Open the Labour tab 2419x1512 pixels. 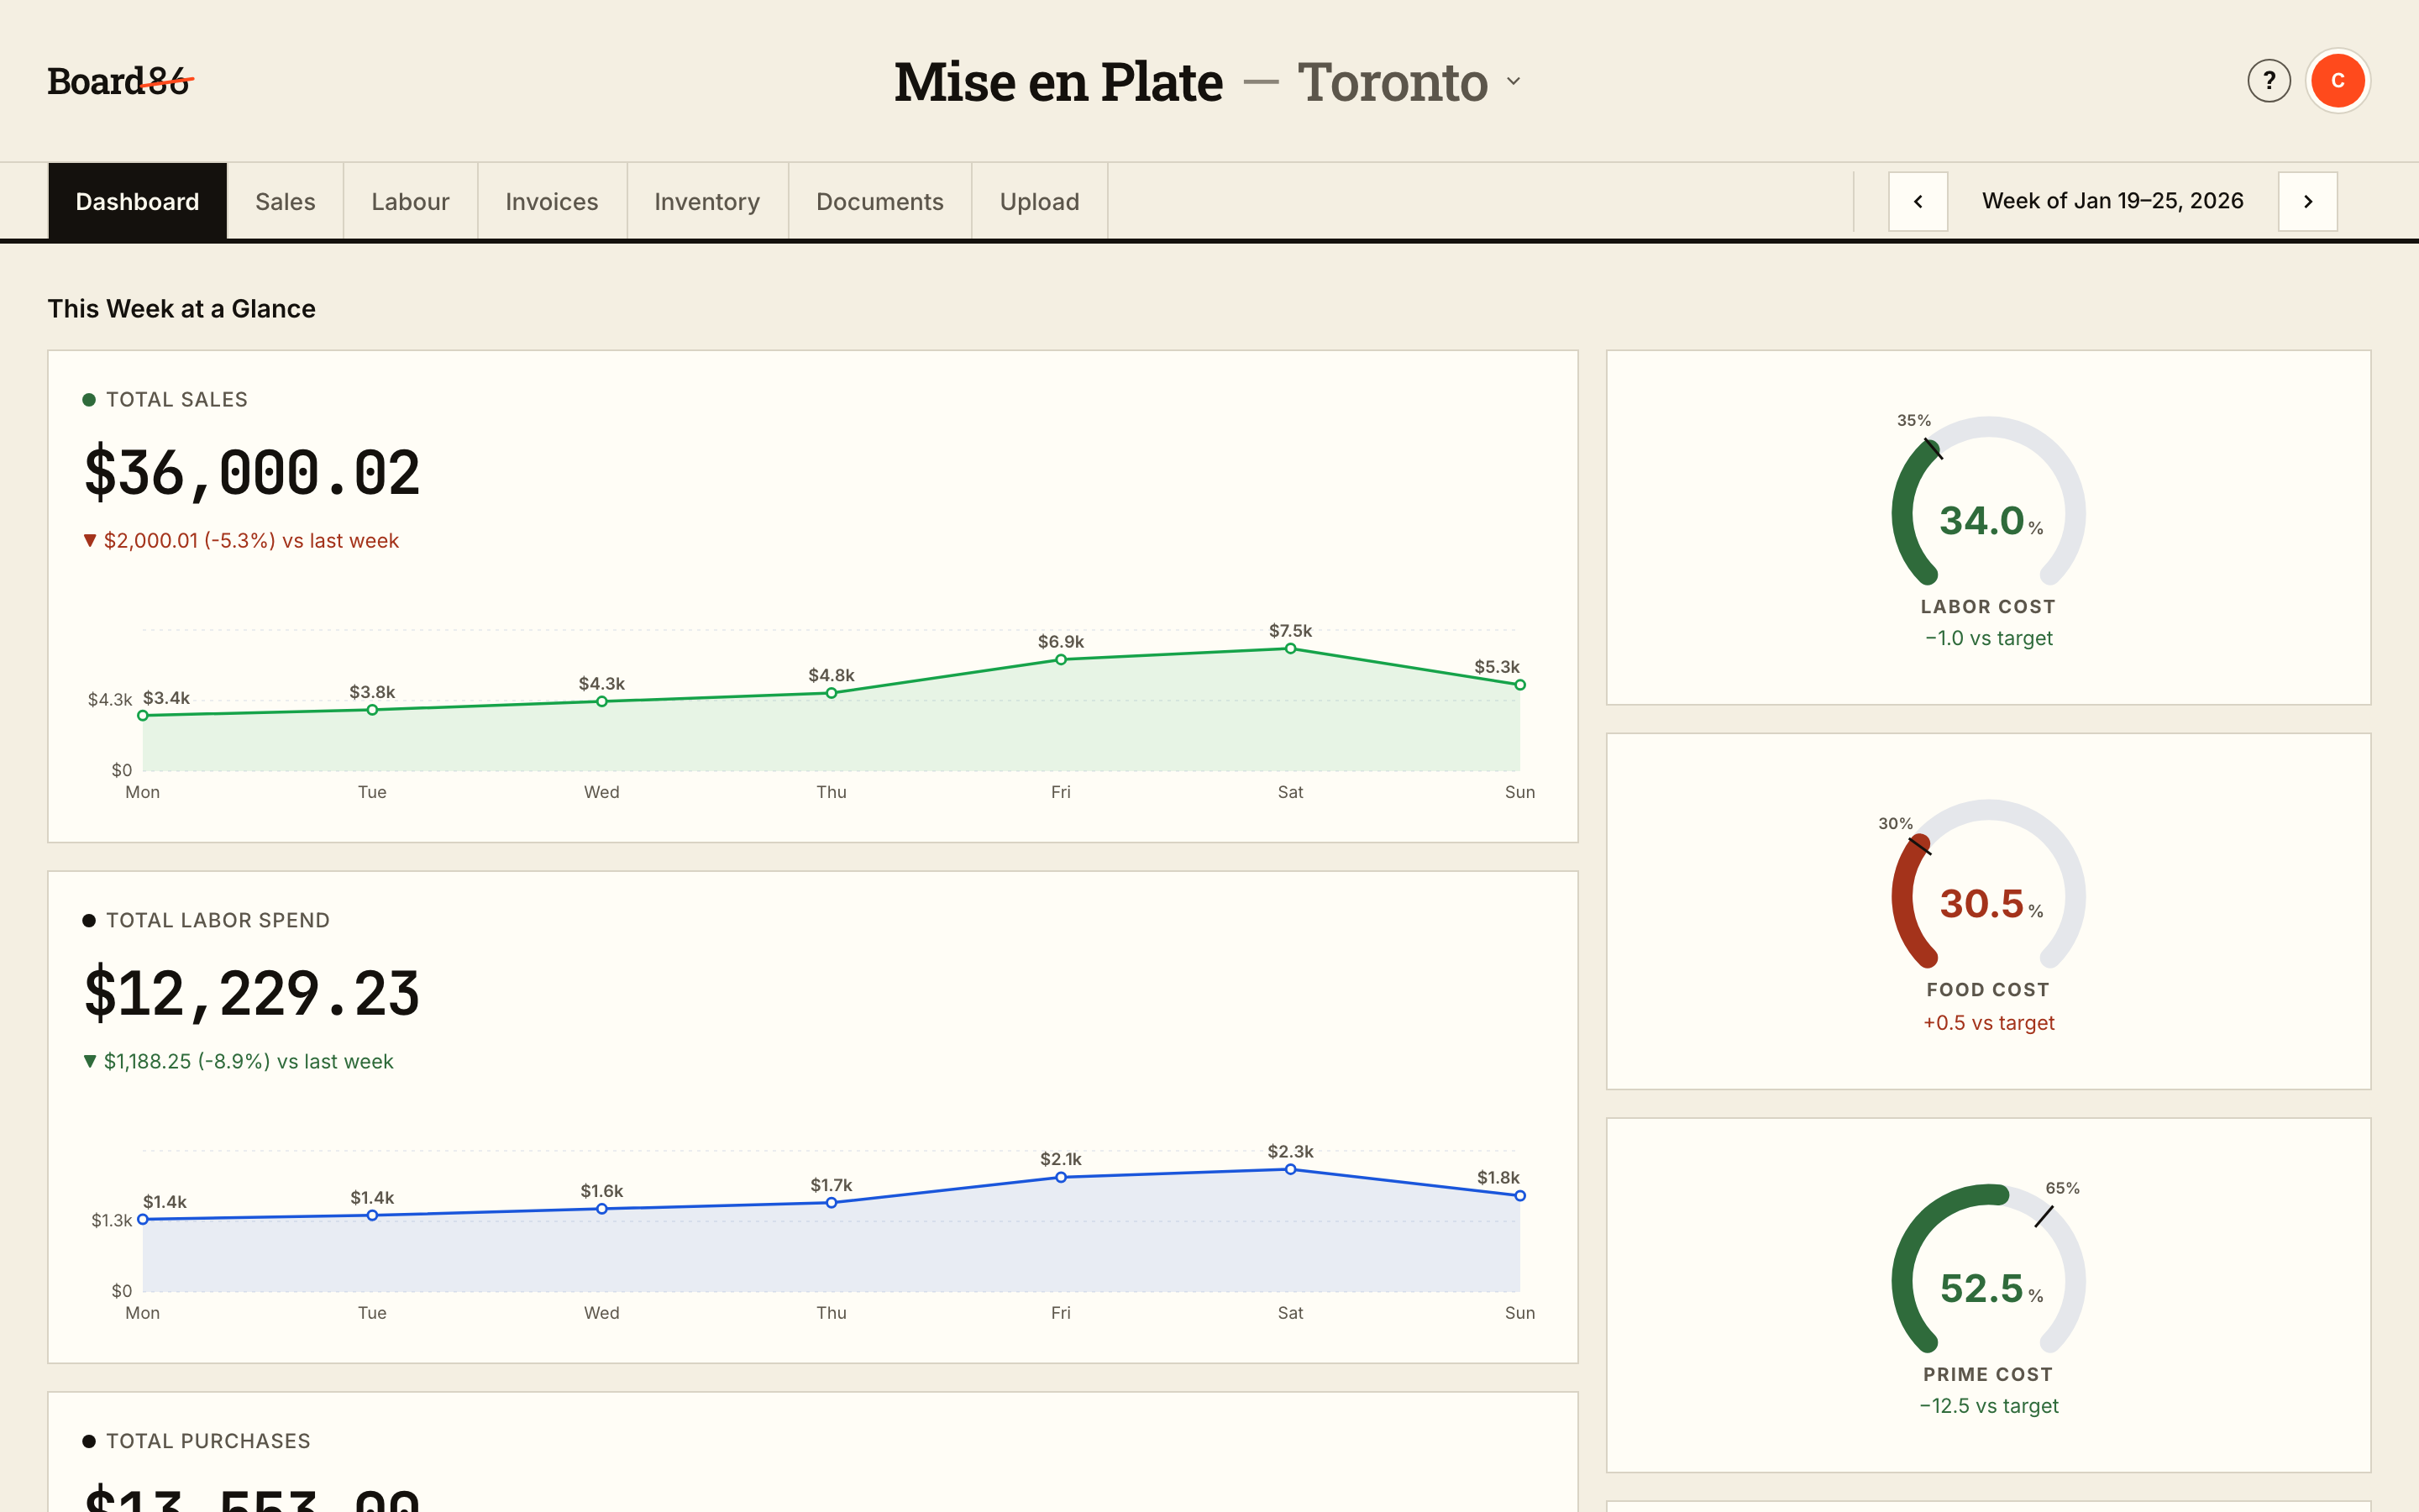(x=410, y=201)
